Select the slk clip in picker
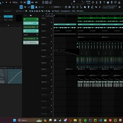The image size is (123, 123). tap(31, 19)
